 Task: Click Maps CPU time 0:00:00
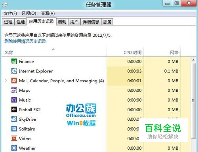point(134,90)
